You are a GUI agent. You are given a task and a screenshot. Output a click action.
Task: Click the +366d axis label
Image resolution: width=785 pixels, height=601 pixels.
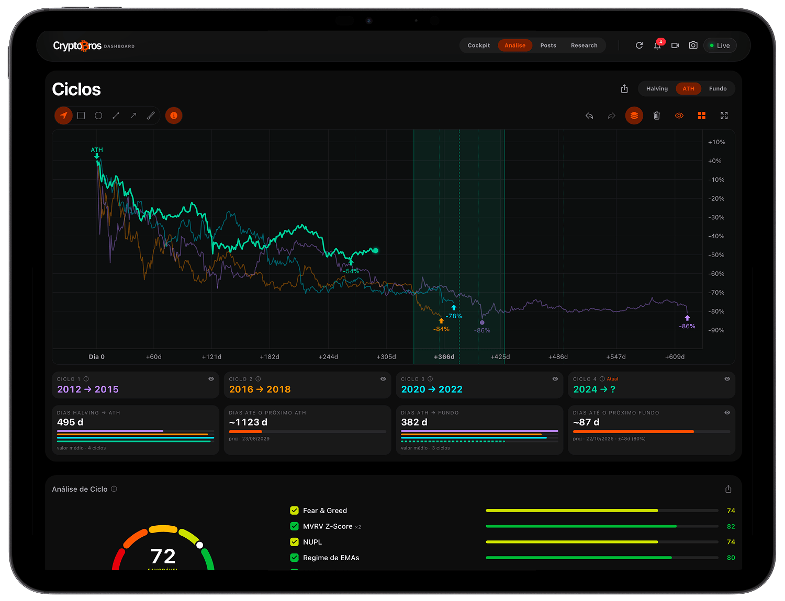(444, 357)
